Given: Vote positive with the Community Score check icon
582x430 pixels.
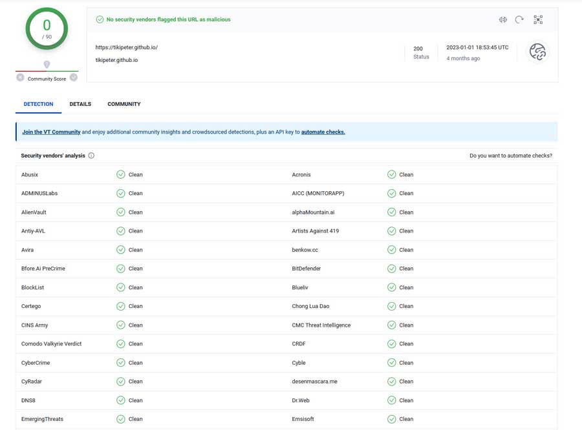Looking at the screenshot, I should coord(74,77).
